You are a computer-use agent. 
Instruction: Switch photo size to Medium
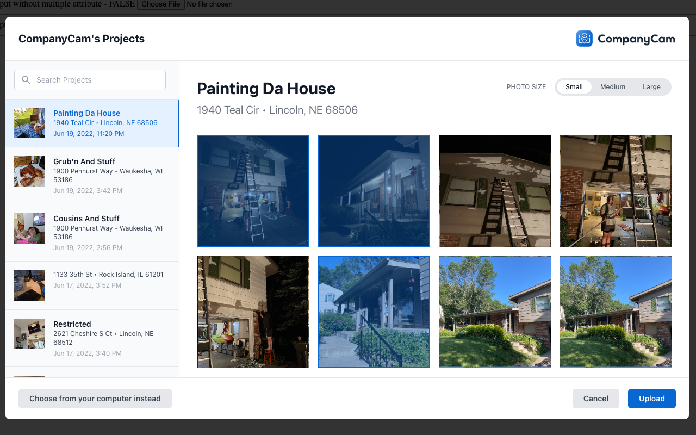coord(613,86)
